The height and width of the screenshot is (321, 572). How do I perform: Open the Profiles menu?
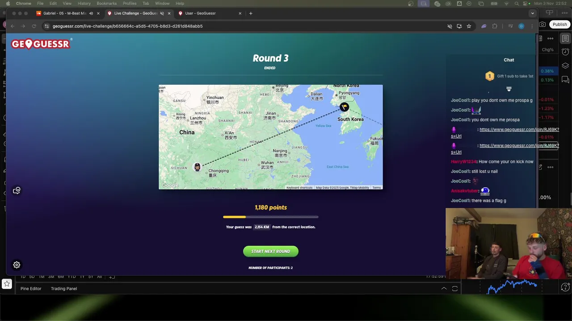click(130, 3)
